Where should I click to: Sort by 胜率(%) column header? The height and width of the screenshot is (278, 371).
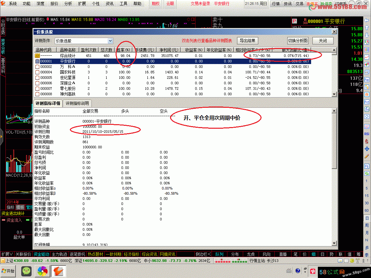click(124, 50)
